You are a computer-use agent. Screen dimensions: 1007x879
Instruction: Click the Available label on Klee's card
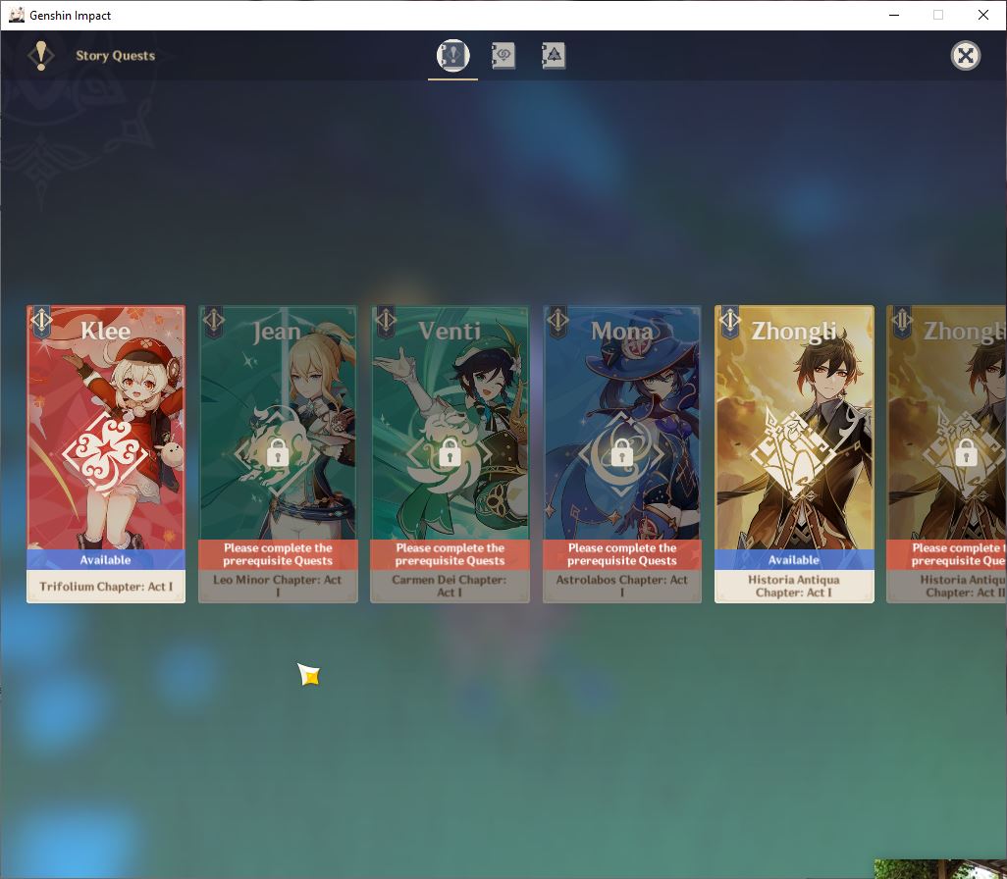[105, 560]
